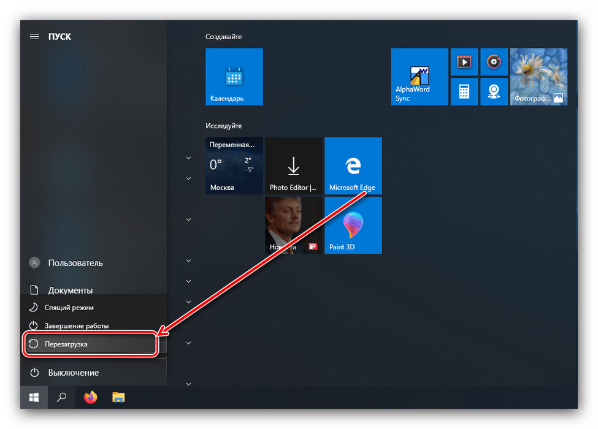The image size is (598, 429).
Task: Open Firefox from the taskbar
Action: [91, 398]
